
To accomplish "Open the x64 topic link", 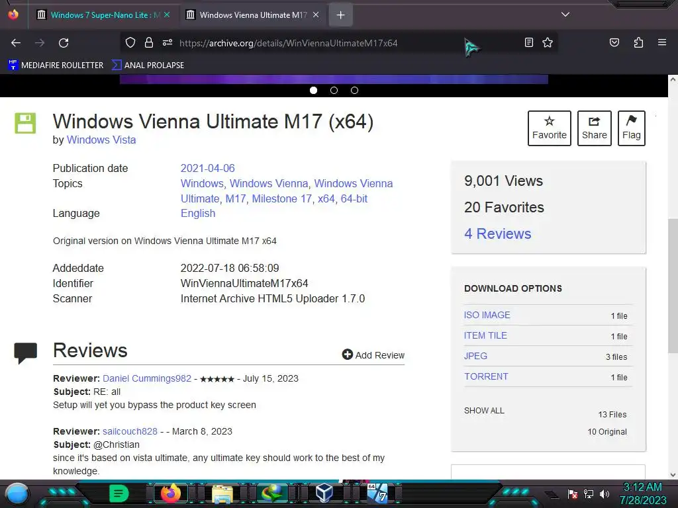I will click(x=326, y=198).
